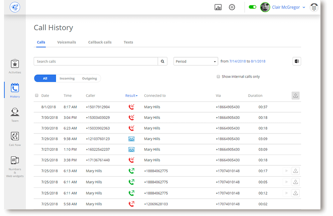The width and height of the screenshot is (333, 216).
Task: Click the bird logo at top left
Action: [x=15, y=7]
